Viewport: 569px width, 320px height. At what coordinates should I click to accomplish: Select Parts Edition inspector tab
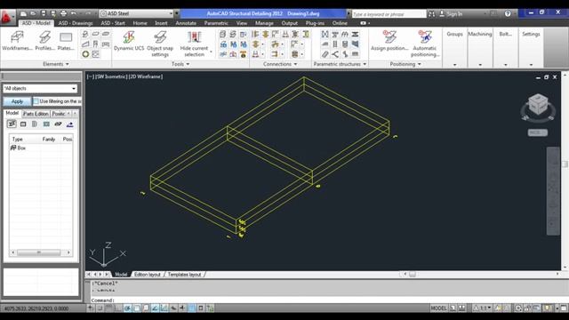coord(36,114)
